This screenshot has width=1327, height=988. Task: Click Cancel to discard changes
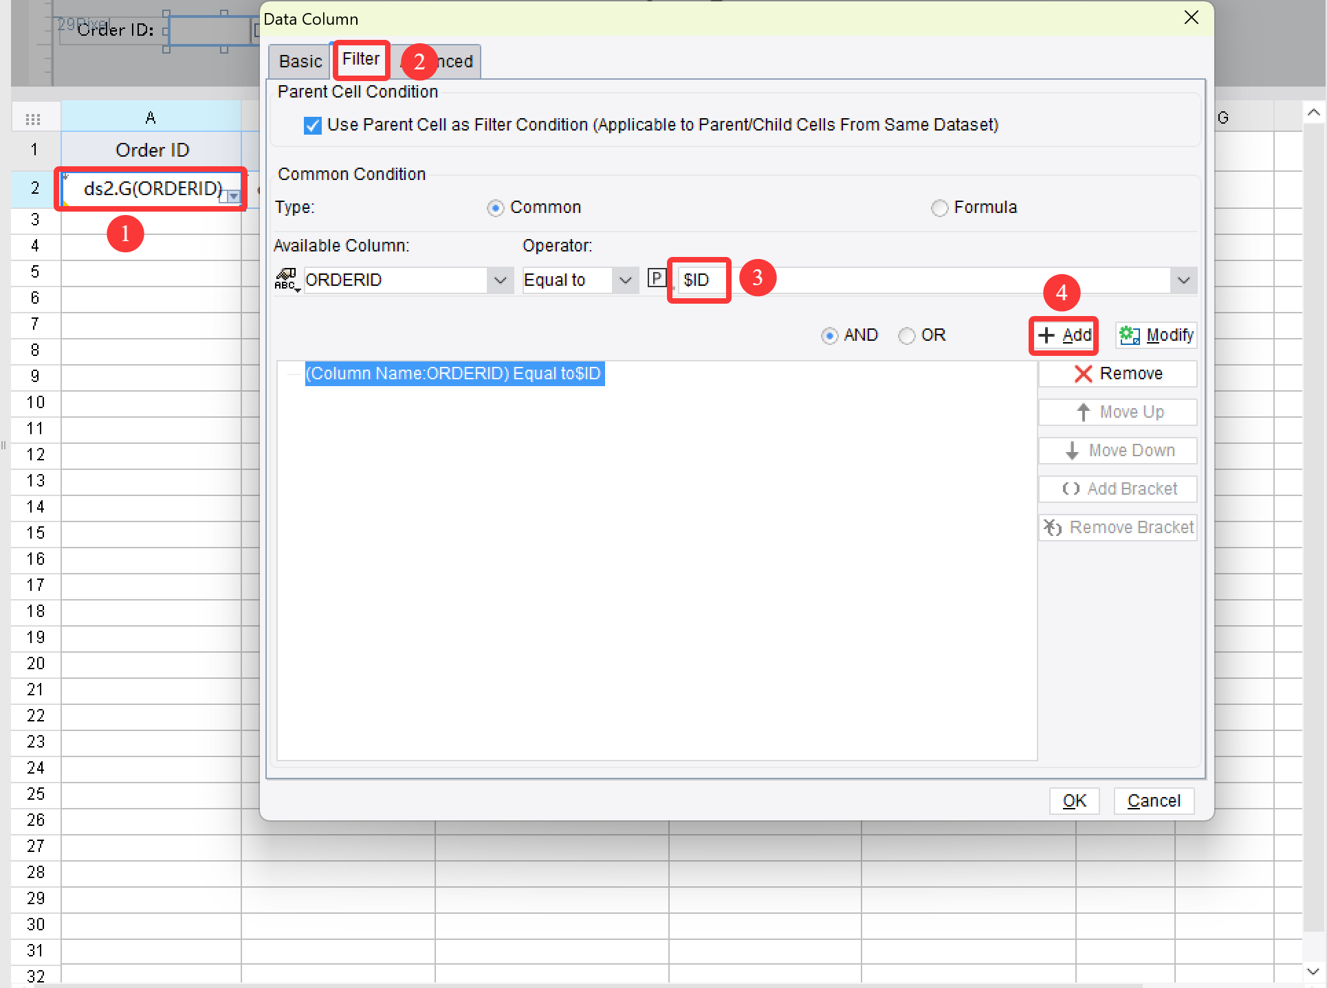(x=1153, y=800)
